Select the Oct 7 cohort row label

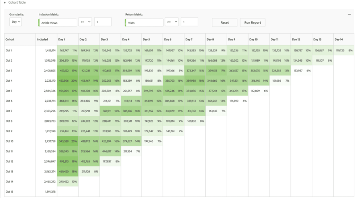9,111
